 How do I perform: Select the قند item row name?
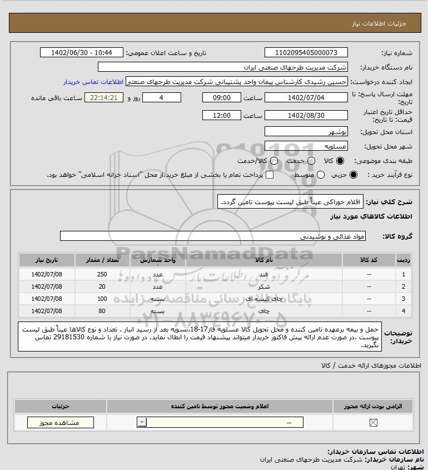(x=264, y=274)
